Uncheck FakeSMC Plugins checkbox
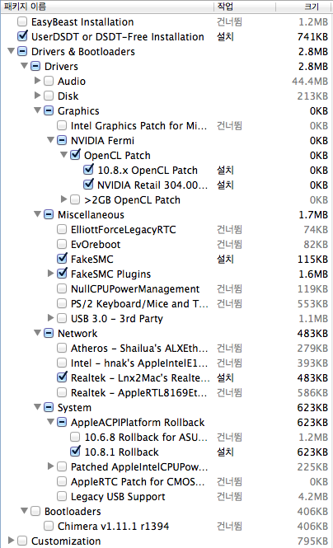Viewport: 333px width, 548px height. click(62, 274)
